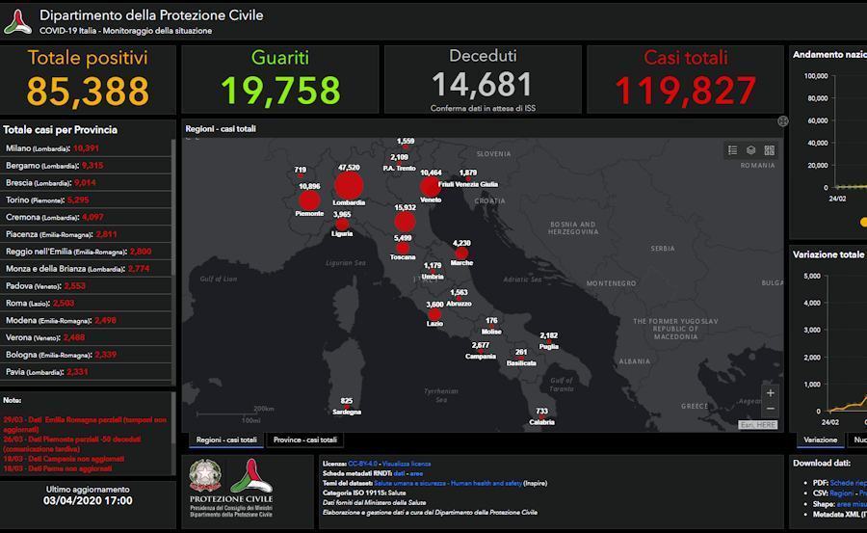This screenshot has height=533, width=867.
Task: Select the Campania marker on the map
Action: 481,352
